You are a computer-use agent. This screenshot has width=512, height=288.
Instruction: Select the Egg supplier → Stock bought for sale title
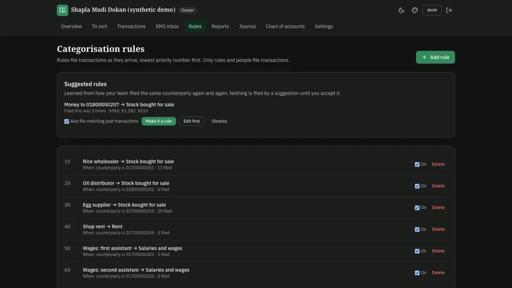[x=124, y=205]
